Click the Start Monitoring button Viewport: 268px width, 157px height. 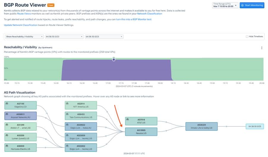(x=252, y=5)
